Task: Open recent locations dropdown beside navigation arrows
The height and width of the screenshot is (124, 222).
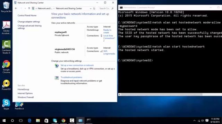Action: point(25,8)
